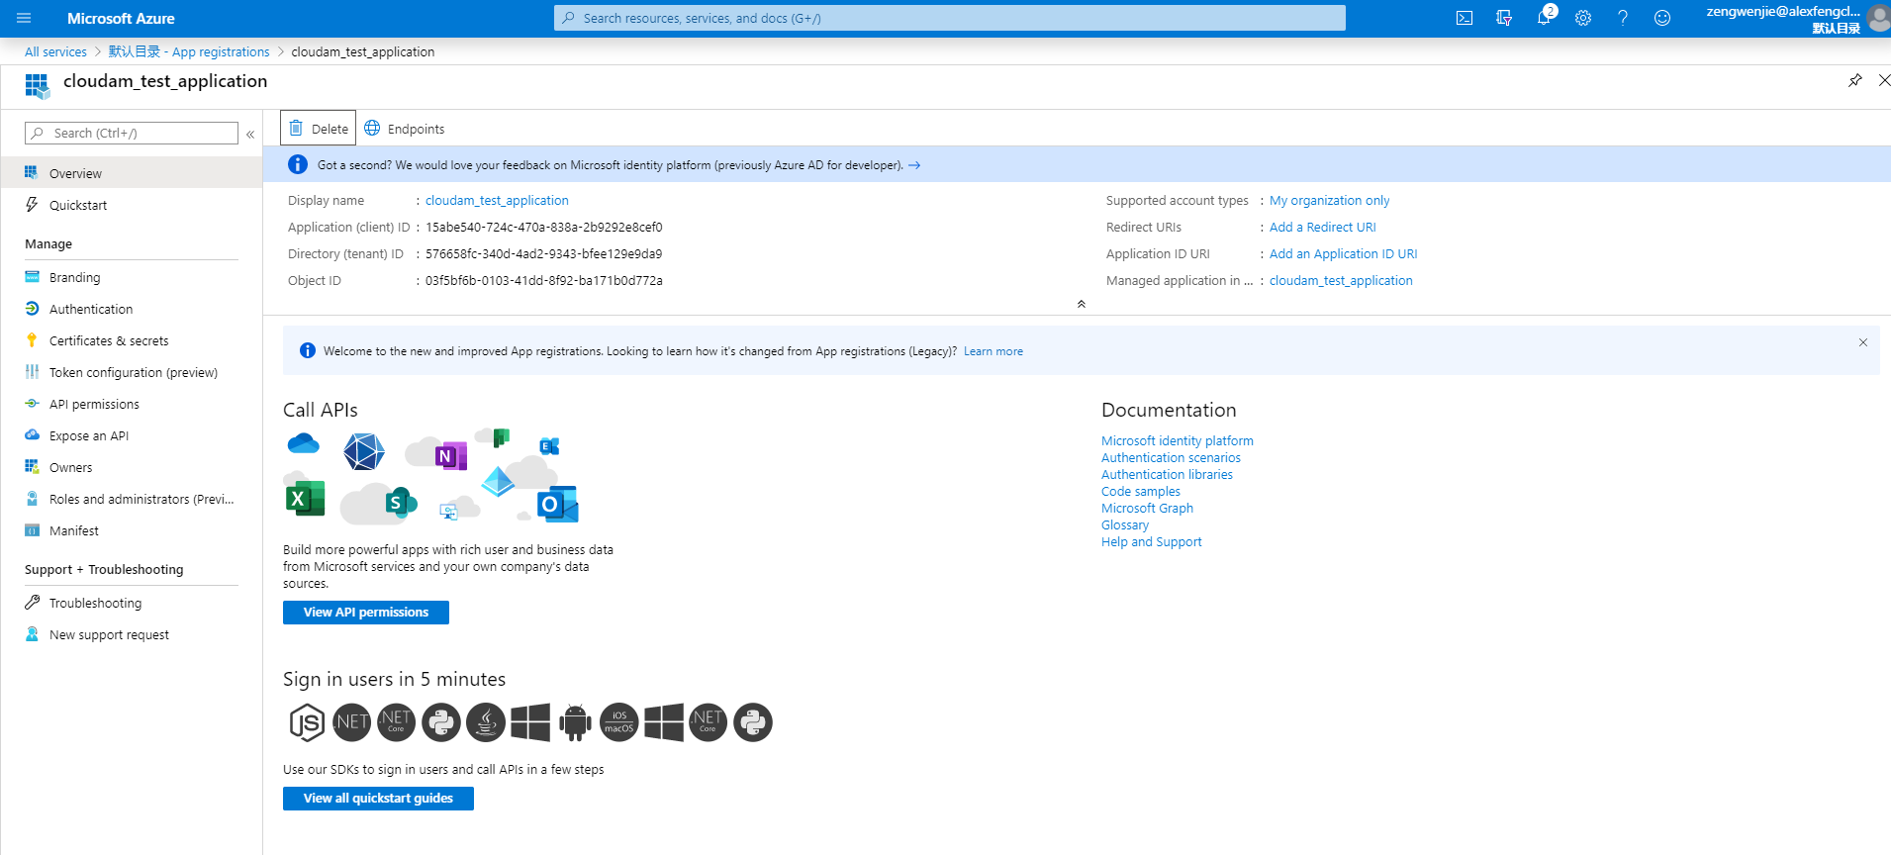Open Quickstart in the side menu

(132, 205)
